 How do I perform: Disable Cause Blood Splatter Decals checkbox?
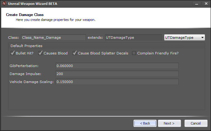(74, 53)
